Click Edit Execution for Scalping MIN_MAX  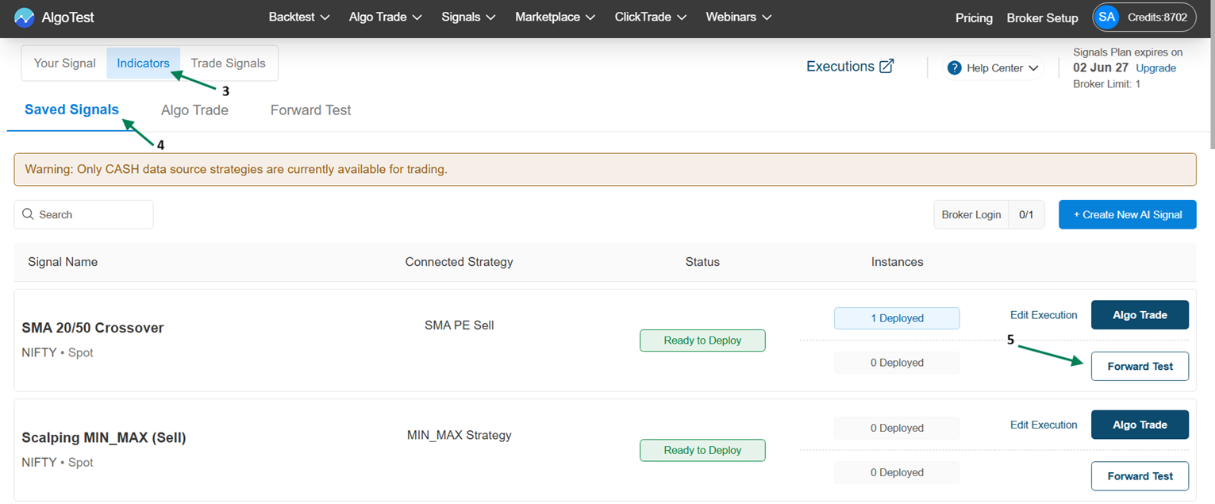1043,425
